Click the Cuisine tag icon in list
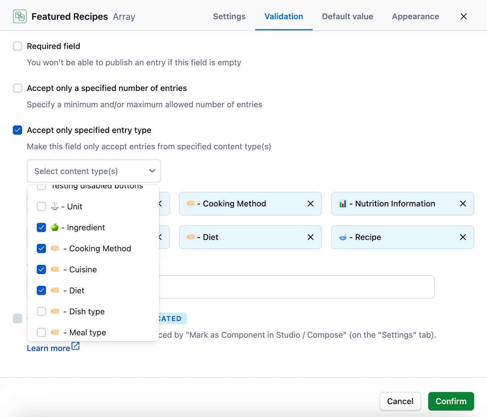This screenshot has height=417, width=487. click(55, 269)
